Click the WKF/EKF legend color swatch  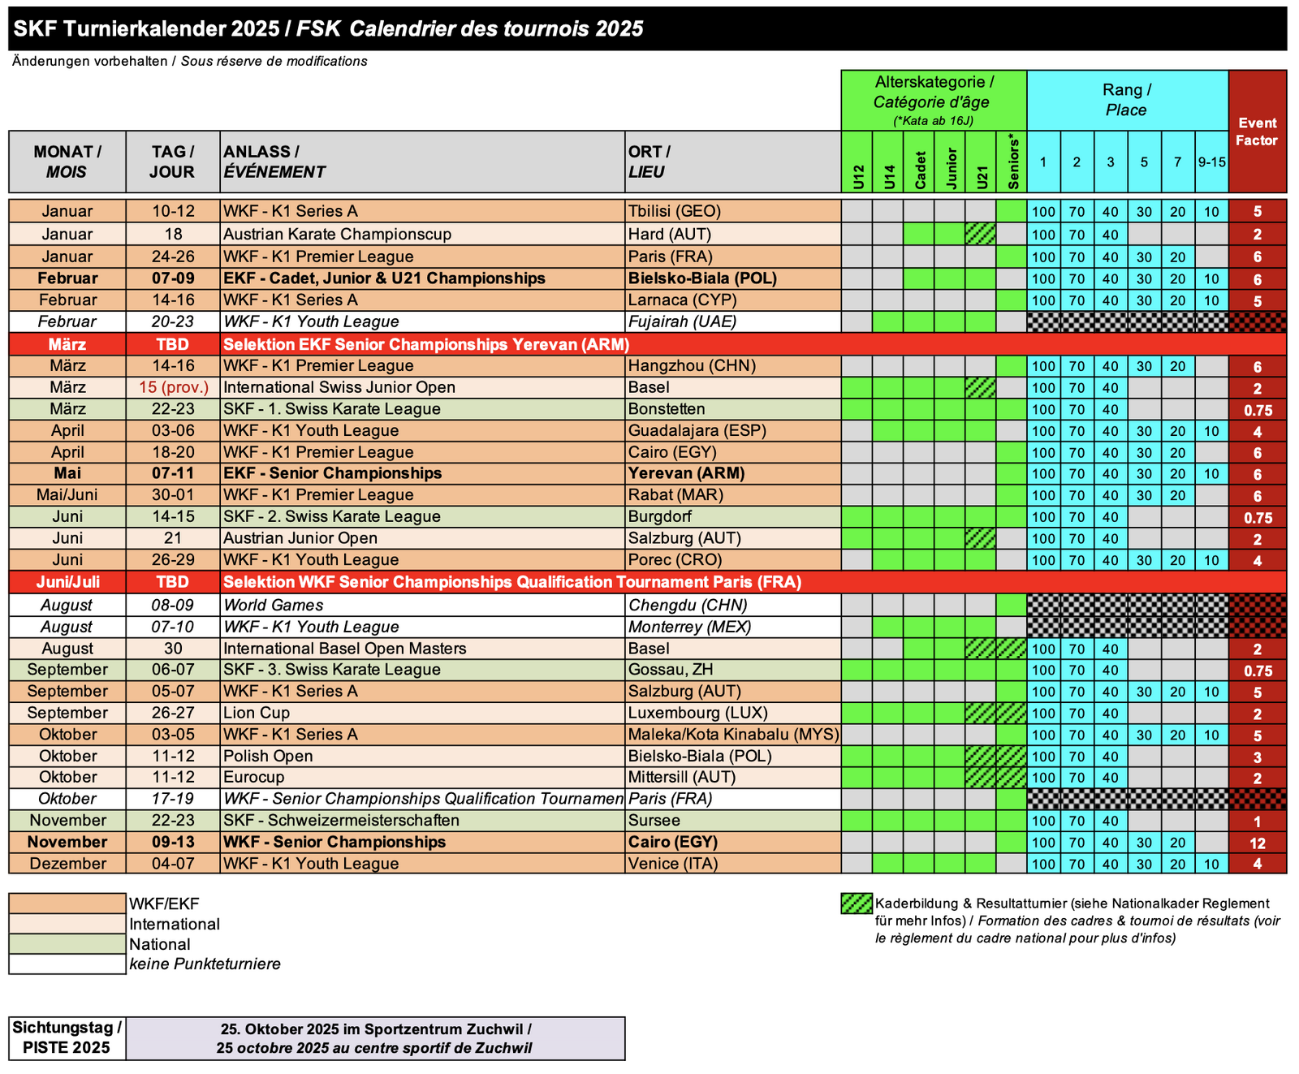pos(67,904)
